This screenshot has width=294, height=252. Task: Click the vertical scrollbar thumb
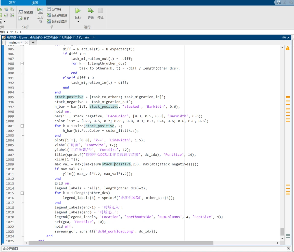(282, 232)
